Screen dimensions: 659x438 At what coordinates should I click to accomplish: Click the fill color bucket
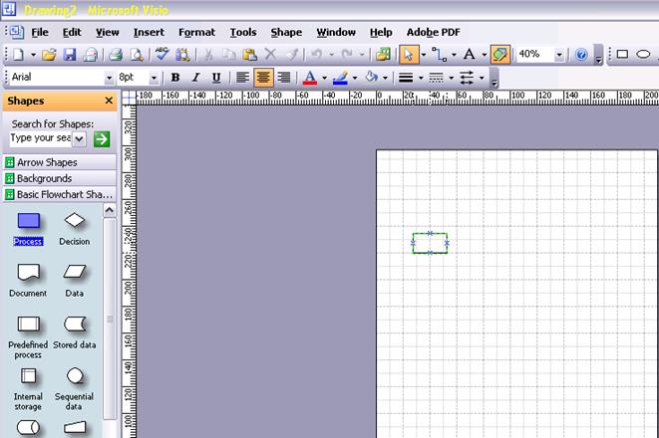371,78
